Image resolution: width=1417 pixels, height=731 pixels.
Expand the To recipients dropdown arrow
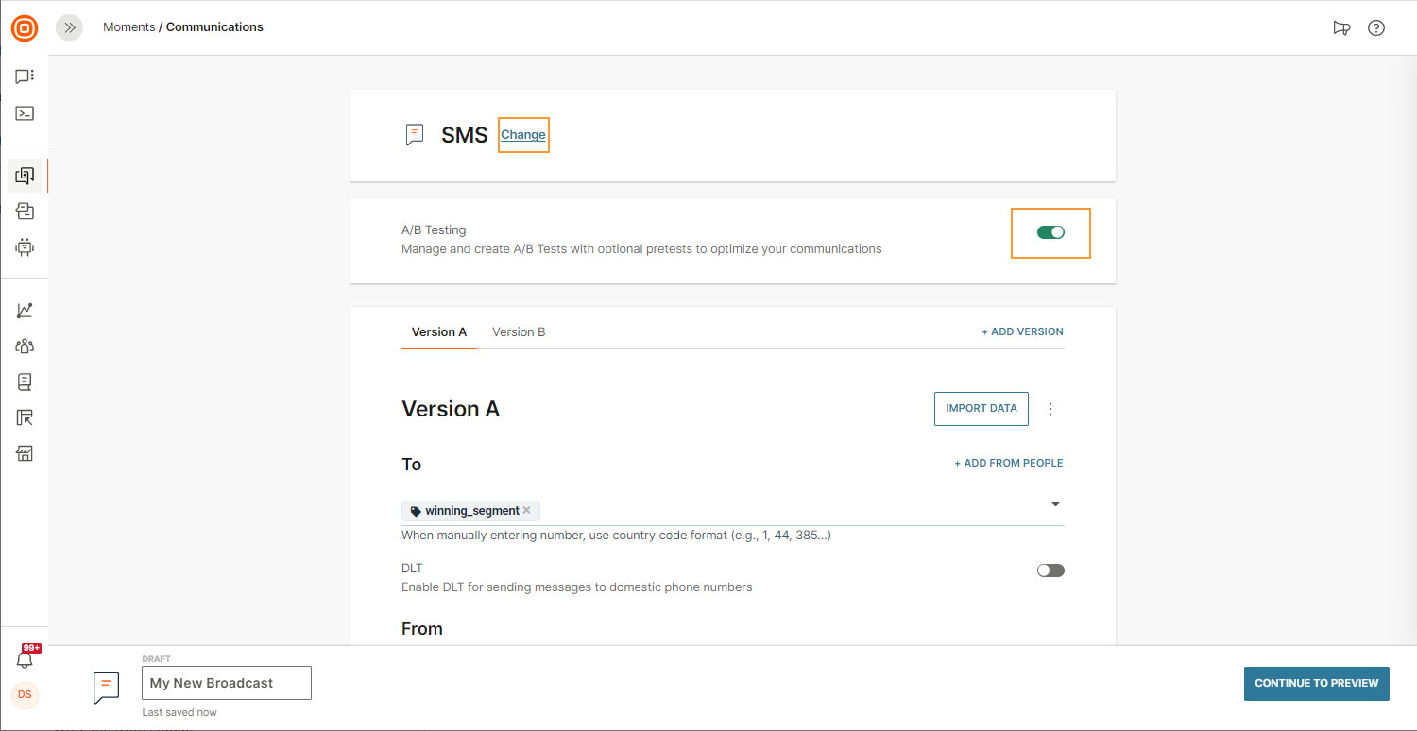point(1055,504)
